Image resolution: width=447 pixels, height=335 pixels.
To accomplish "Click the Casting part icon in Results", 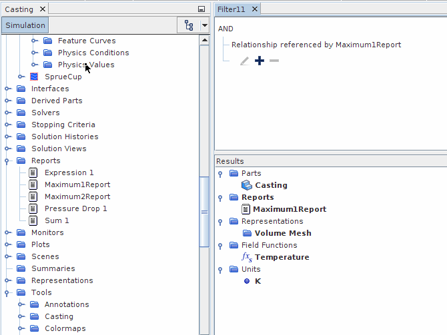I will [x=247, y=185].
